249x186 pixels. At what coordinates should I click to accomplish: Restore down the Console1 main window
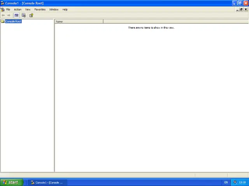(x=240, y=3)
